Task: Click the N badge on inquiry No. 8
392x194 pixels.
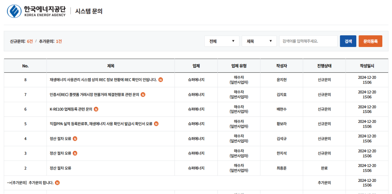Action: [160, 80]
